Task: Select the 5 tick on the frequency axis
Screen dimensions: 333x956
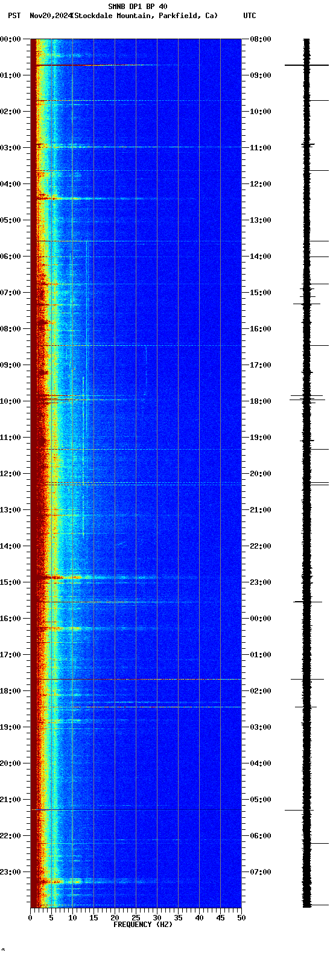Action: click(51, 918)
